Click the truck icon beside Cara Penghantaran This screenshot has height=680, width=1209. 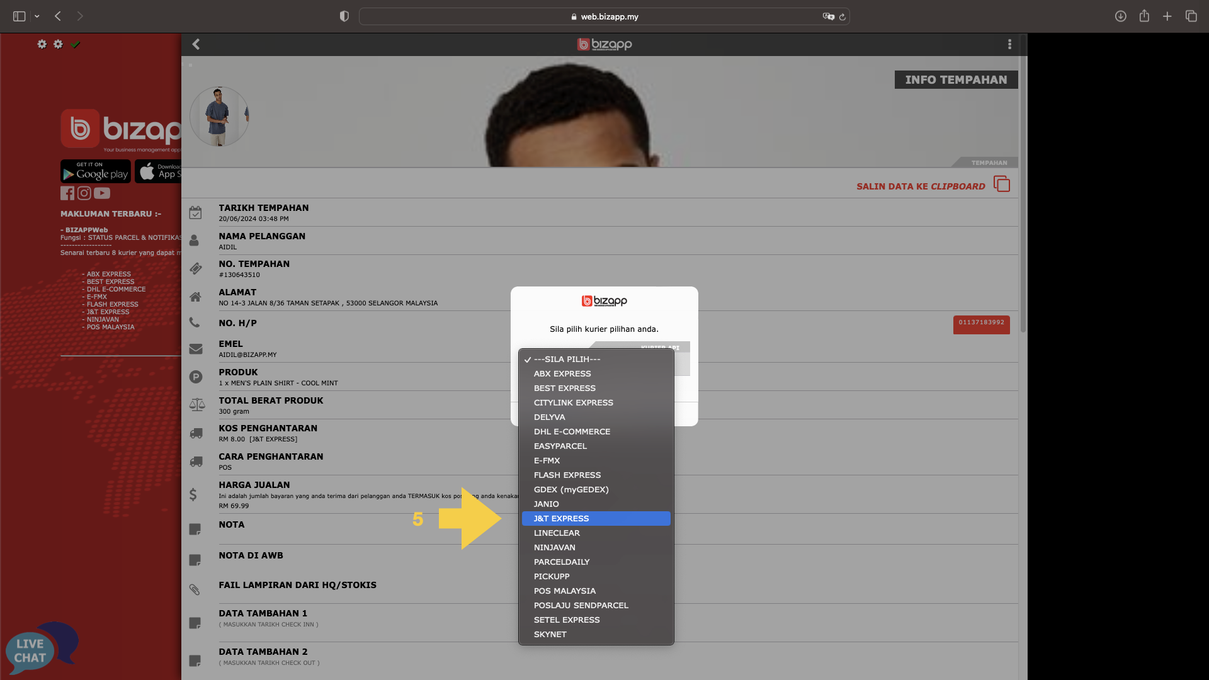click(x=196, y=462)
